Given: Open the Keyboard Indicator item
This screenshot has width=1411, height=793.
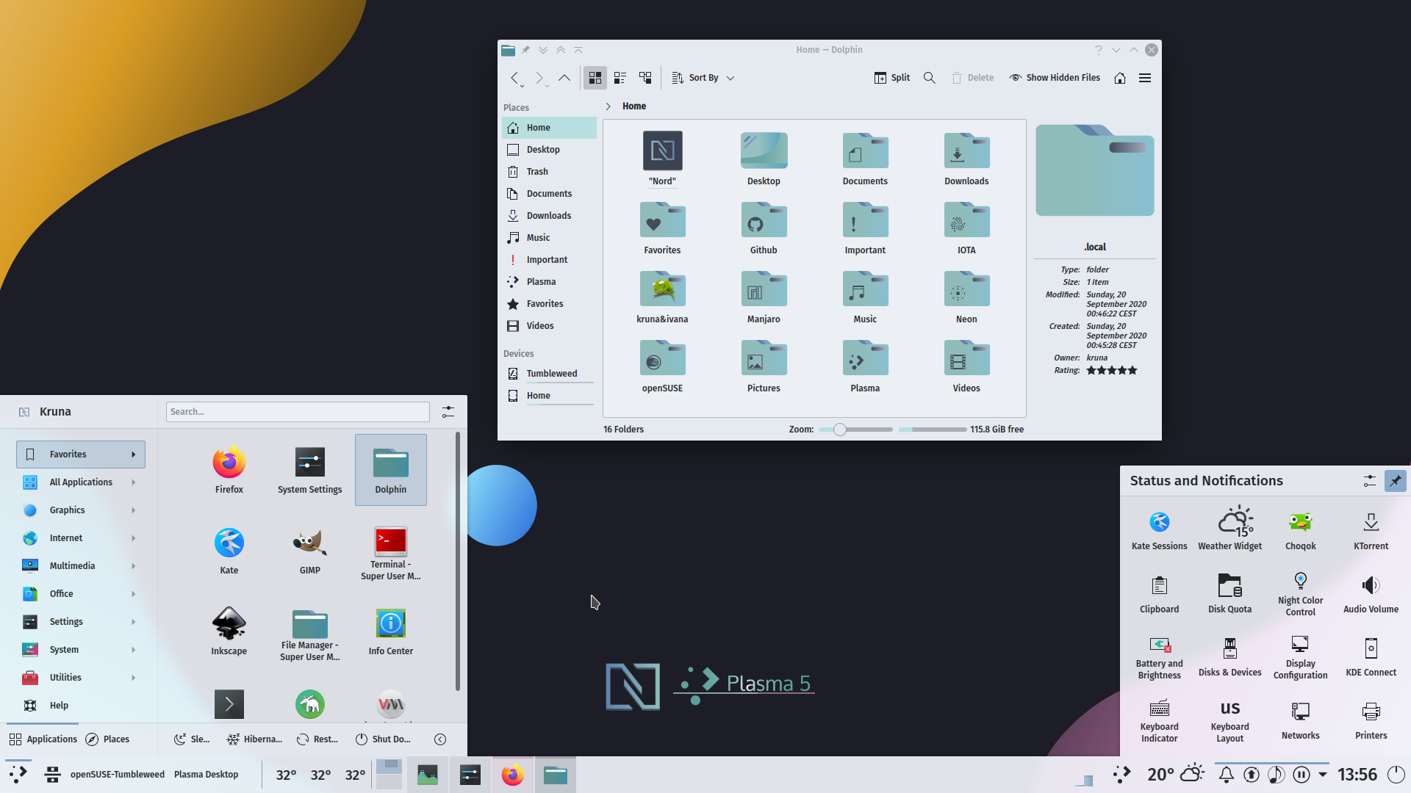Looking at the screenshot, I should point(1159,720).
